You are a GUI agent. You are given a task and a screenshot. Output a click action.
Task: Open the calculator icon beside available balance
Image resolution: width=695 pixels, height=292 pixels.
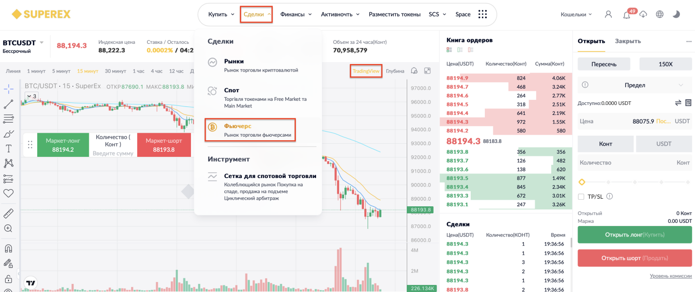click(x=688, y=103)
